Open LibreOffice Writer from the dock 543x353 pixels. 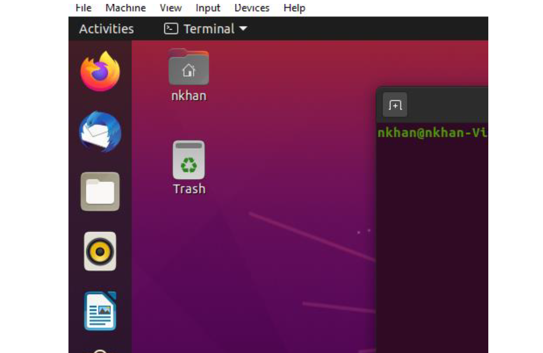100,311
